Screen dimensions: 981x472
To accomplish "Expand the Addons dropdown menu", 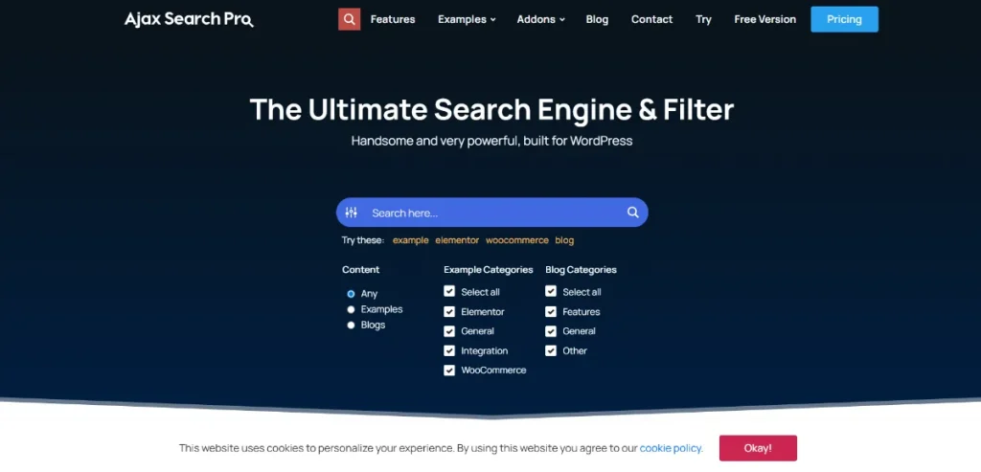I will click(540, 19).
